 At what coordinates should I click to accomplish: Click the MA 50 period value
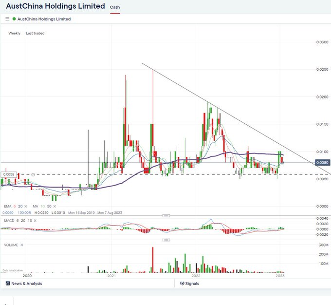(x=49, y=206)
